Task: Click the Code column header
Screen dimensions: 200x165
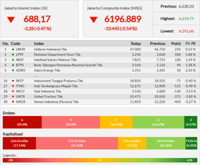Action: click(x=15, y=44)
